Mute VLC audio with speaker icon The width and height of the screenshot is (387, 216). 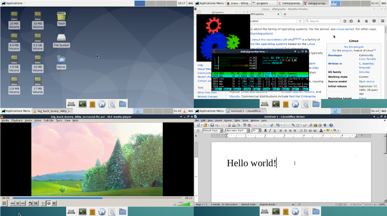175,205
